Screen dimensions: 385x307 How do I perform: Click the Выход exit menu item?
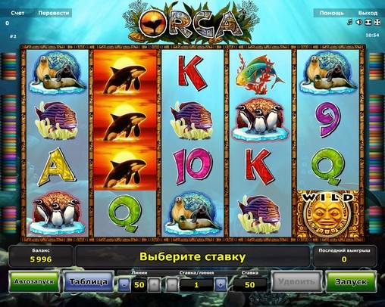[368, 13]
